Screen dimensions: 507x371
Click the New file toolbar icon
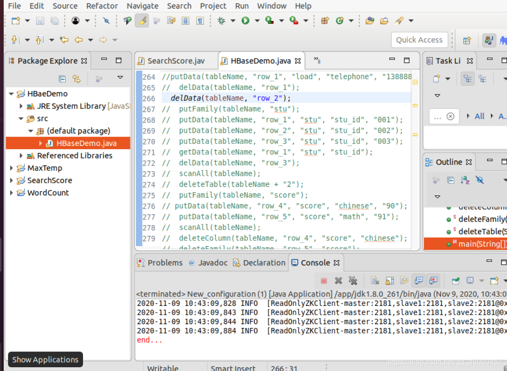coord(15,21)
